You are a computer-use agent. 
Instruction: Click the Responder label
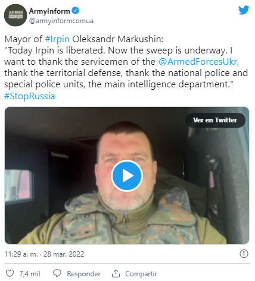tap(83, 274)
